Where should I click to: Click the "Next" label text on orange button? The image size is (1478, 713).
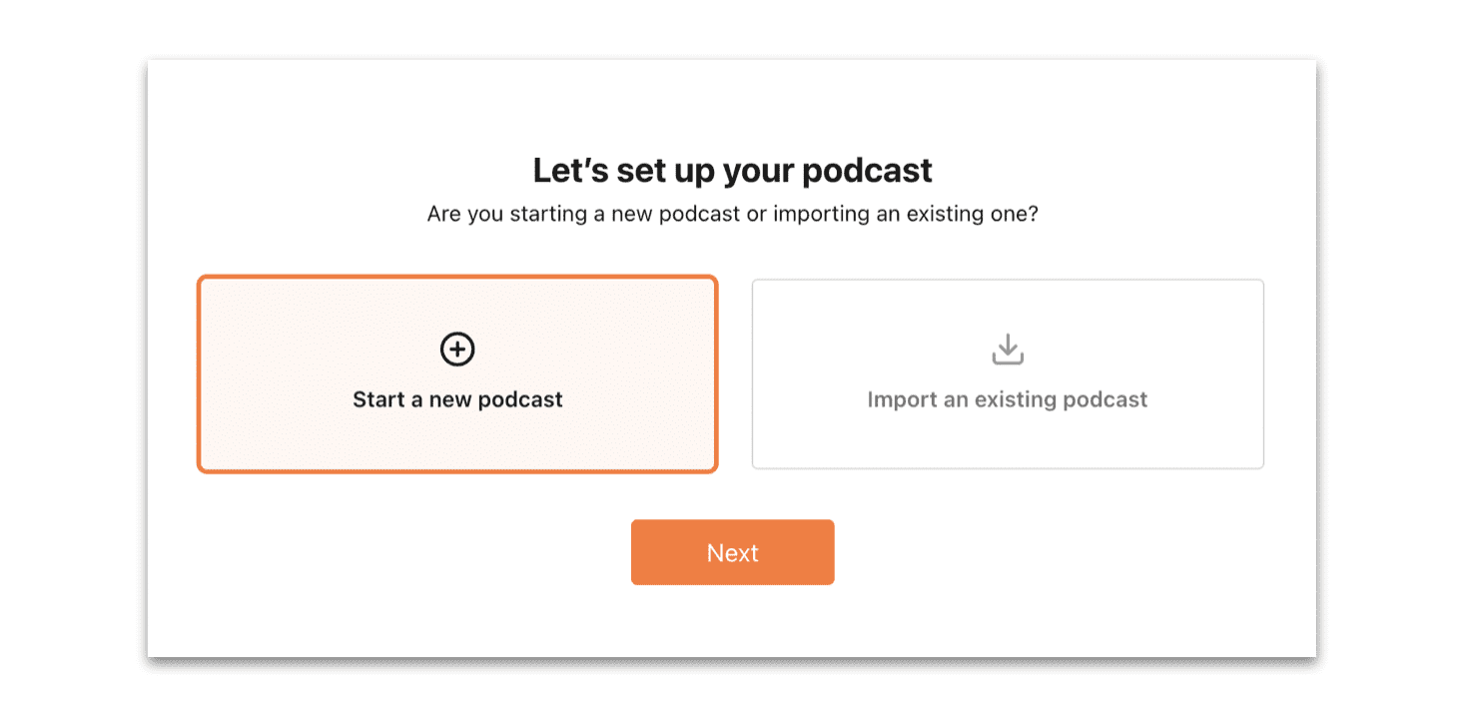click(x=732, y=553)
